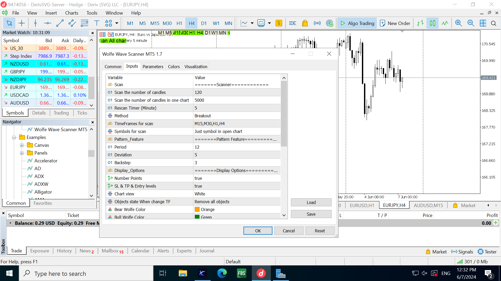Image resolution: width=501 pixels, height=281 pixels.
Task: Toggle Algo Trading on or off
Action: point(357,23)
